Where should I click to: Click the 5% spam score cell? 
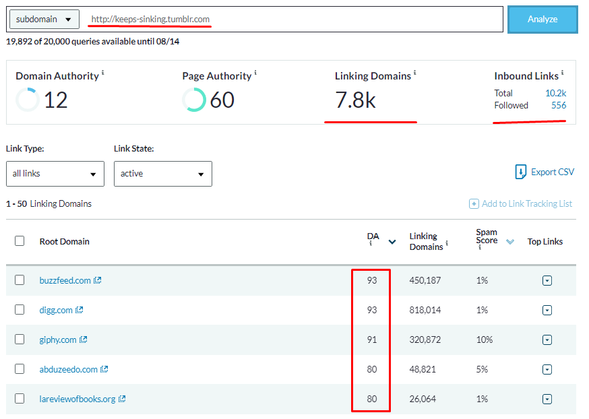482,369
